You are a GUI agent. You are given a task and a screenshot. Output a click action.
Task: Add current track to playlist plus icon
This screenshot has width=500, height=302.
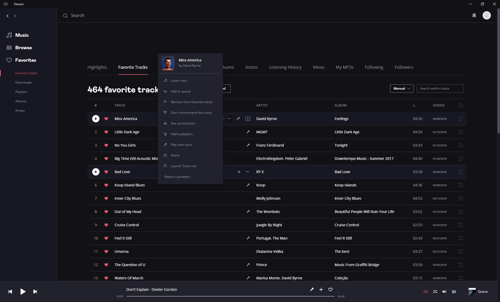click(x=321, y=290)
